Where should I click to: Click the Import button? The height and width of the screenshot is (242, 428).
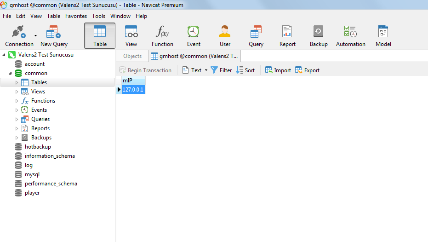point(278,70)
